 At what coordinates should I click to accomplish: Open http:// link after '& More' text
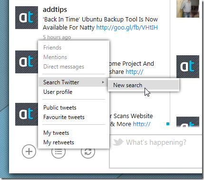(142, 124)
